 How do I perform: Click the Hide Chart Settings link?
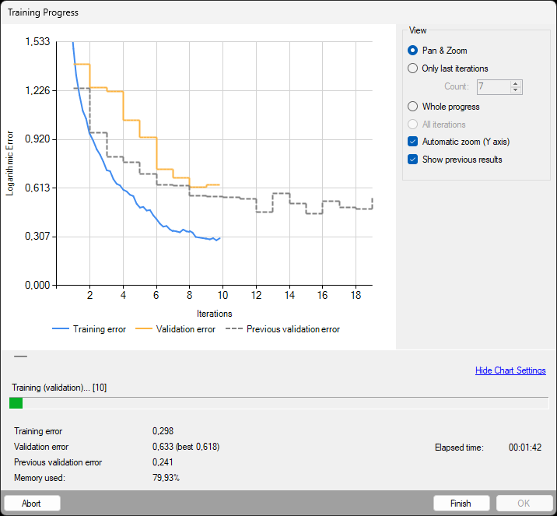point(510,370)
